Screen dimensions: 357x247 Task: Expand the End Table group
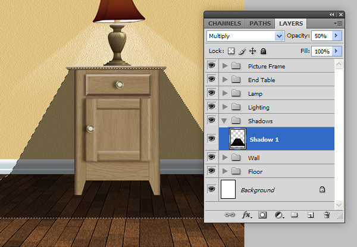click(225, 80)
